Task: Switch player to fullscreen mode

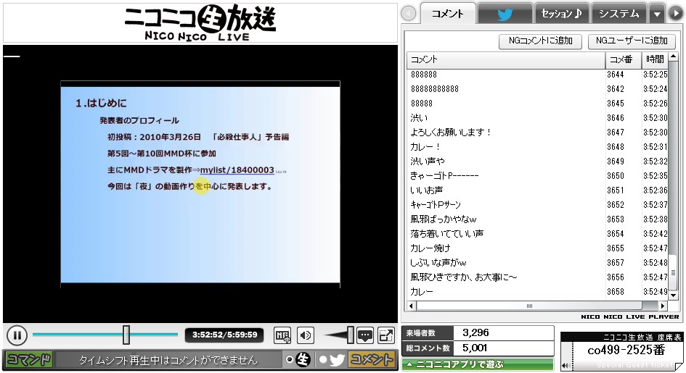Action: (x=386, y=335)
